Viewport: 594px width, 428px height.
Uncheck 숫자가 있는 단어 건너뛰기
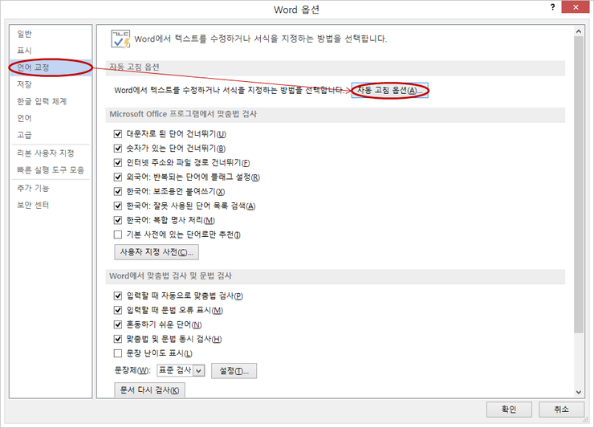click(x=118, y=149)
